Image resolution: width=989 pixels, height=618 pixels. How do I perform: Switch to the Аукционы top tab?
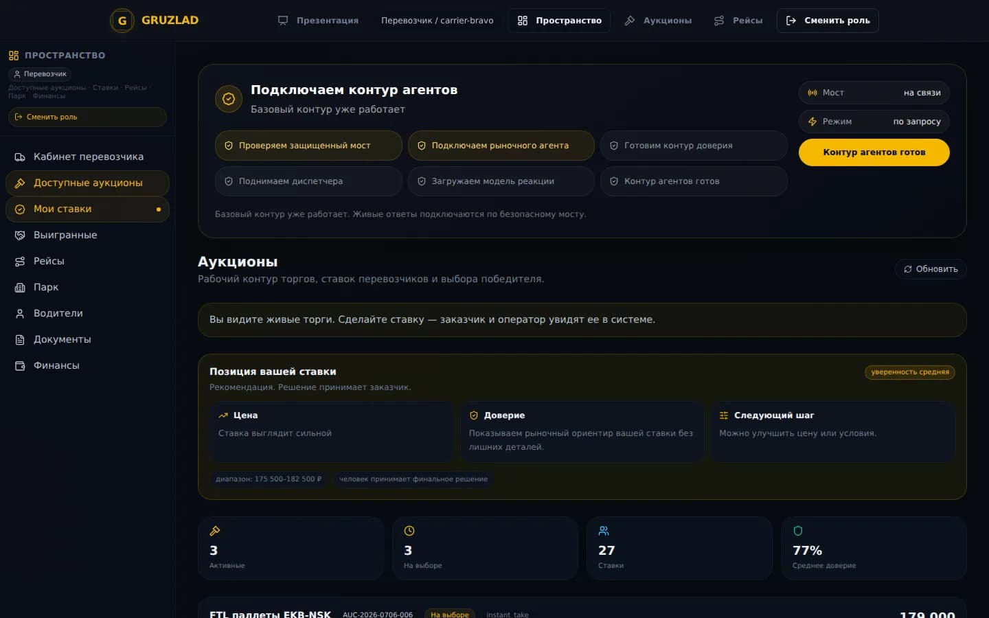[x=658, y=21]
